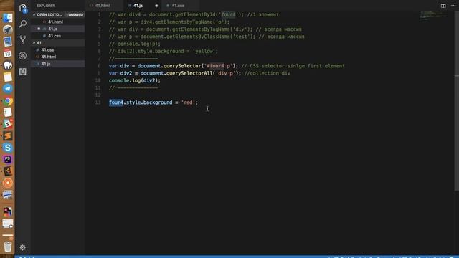The height and width of the screenshot is (258, 459).
Task: Click the querySelector('#four4 p') line
Action: pyautogui.click(x=227, y=66)
